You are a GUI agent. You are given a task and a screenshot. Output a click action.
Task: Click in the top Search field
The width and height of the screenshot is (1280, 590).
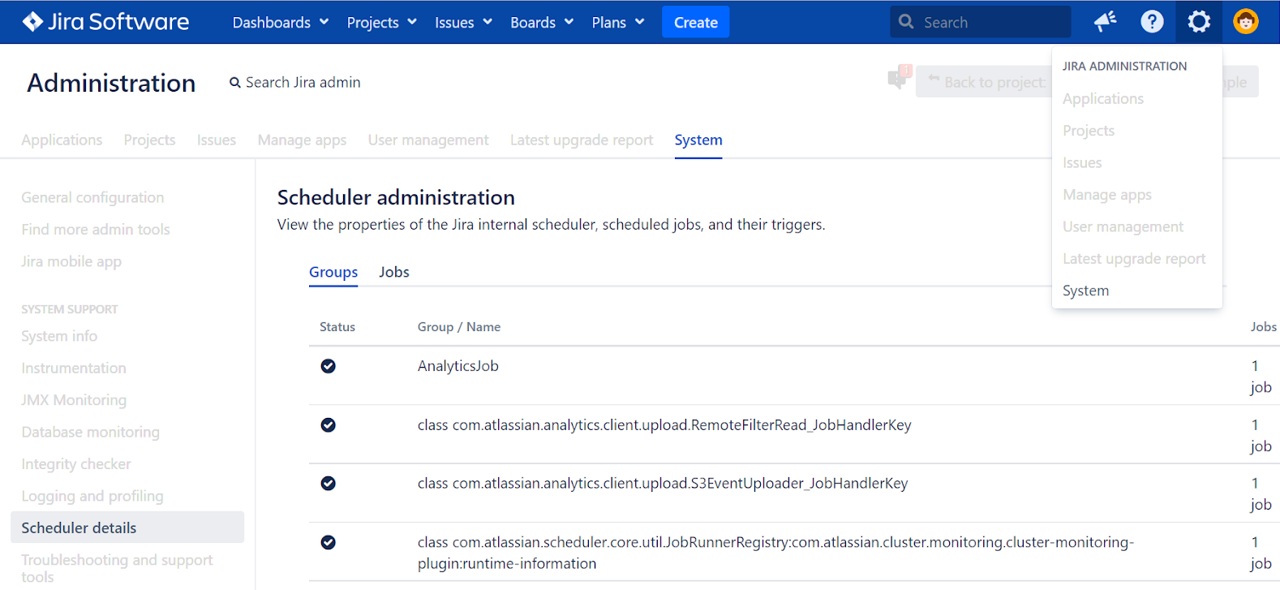click(981, 22)
